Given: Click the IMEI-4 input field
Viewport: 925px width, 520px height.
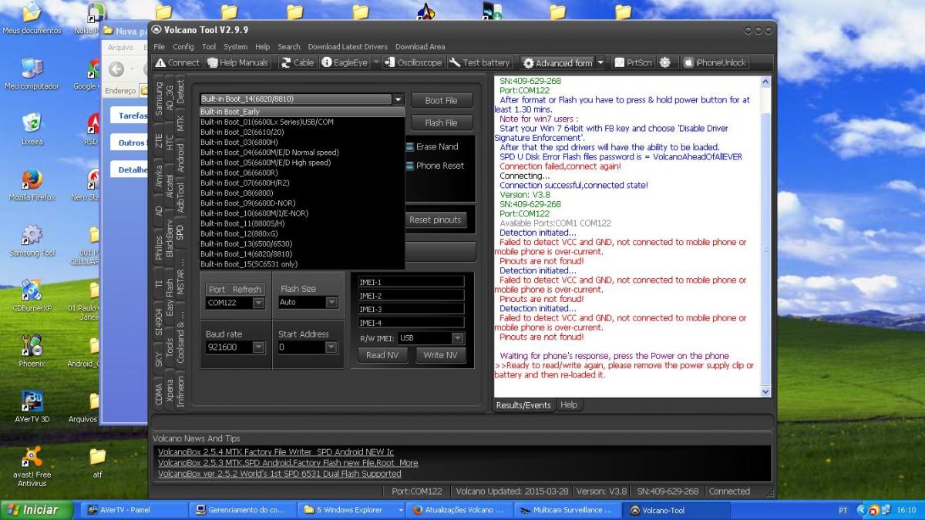Looking at the screenshot, I should 411,322.
